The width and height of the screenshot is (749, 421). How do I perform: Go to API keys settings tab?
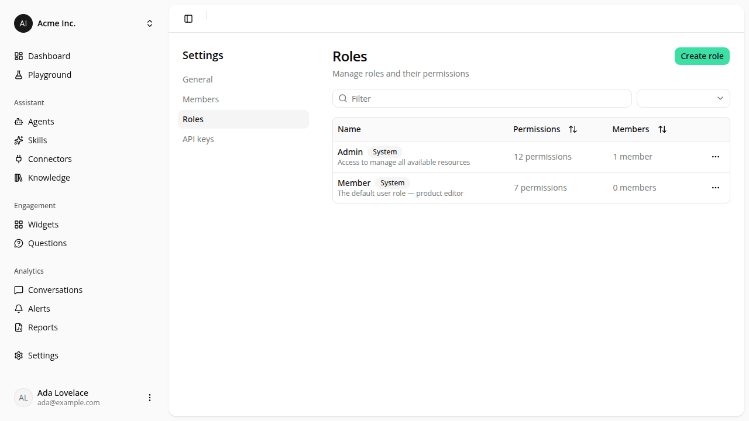(x=243, y=139)
